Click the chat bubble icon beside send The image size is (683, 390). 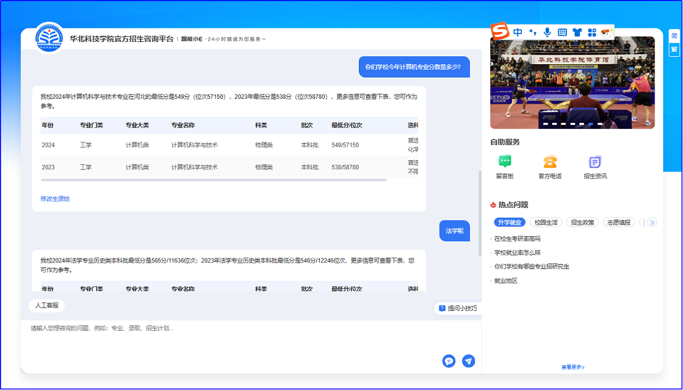click(449, 361)
